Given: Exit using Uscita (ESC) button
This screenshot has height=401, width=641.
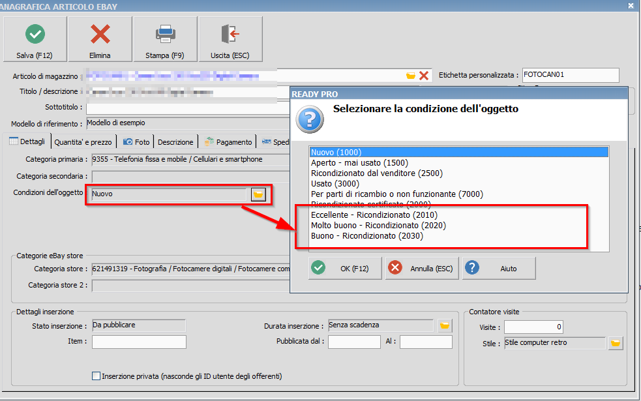Looking at the screenshot, I should coord(230,39).
